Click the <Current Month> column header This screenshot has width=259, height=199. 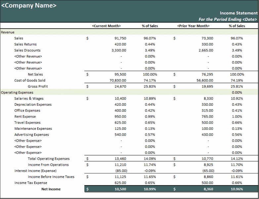(x=107, y=26)
